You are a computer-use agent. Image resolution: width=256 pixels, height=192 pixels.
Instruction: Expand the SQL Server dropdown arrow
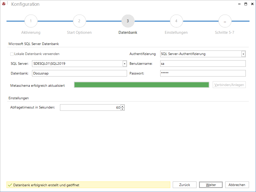coord(124,64)
